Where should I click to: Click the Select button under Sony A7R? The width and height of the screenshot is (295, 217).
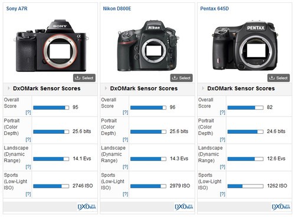click(x=84, y=78)
